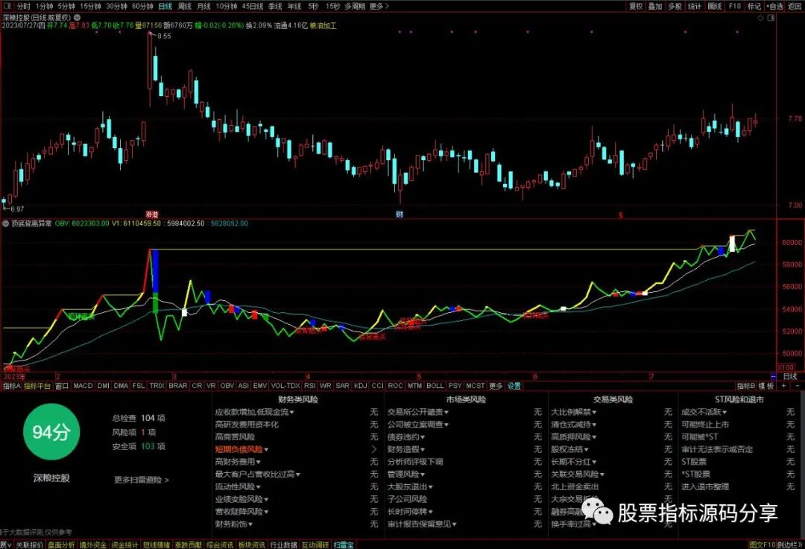The height and width of the screenshot is (549, 805).
Task: Click the 复权 button
Action: tap(636, 6)
